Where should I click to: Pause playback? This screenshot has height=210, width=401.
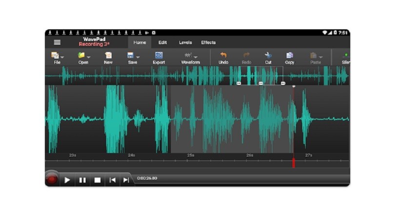point(82,180)
